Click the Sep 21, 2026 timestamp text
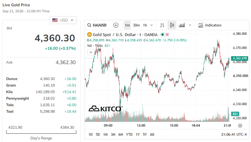 (x=26, y=11)
